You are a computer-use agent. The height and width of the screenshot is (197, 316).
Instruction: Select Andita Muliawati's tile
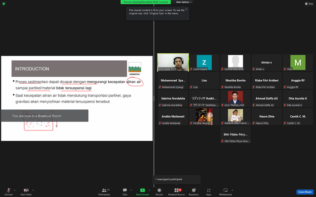[173, 116]
